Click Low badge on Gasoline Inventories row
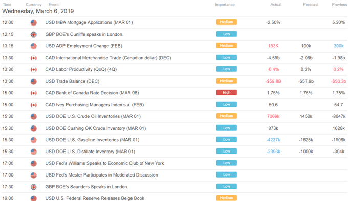Screen dimensions: 348x201 pos(227,140)
